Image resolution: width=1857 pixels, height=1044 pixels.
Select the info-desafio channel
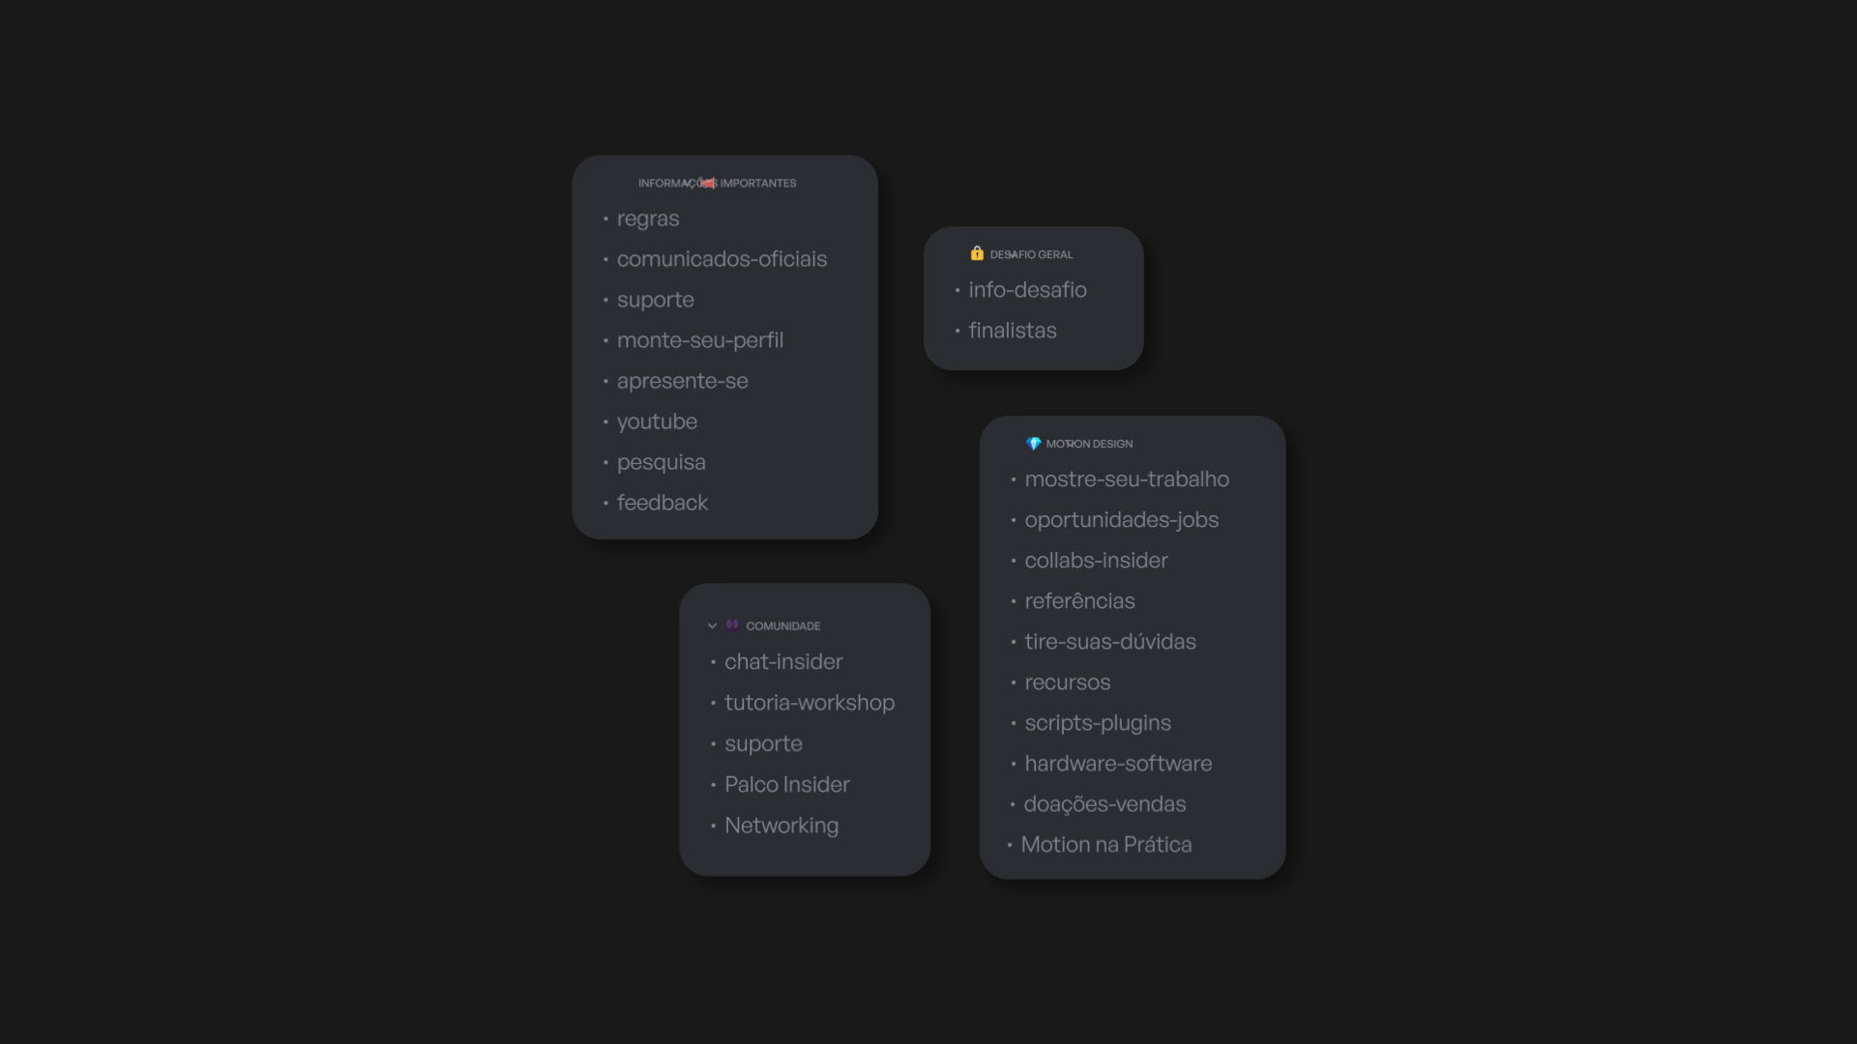(1027, 290)
